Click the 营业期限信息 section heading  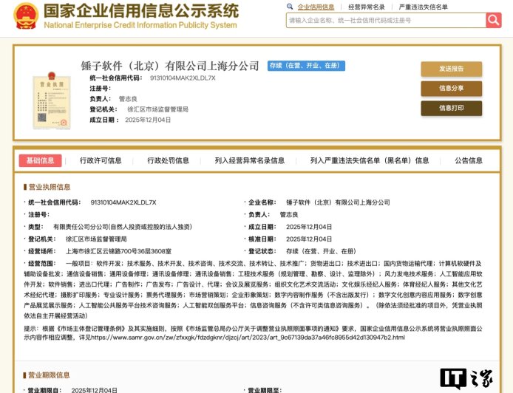tap(49, 375)
